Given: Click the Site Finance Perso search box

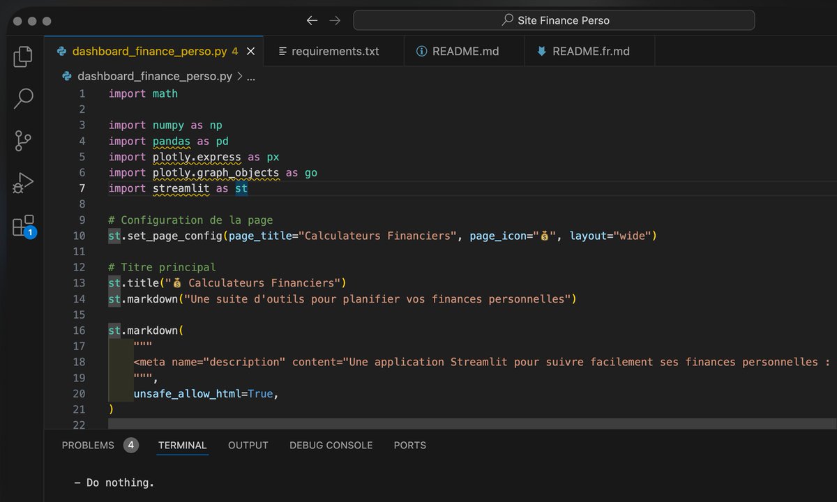Looking at the screenshot, I should (554, 20).
